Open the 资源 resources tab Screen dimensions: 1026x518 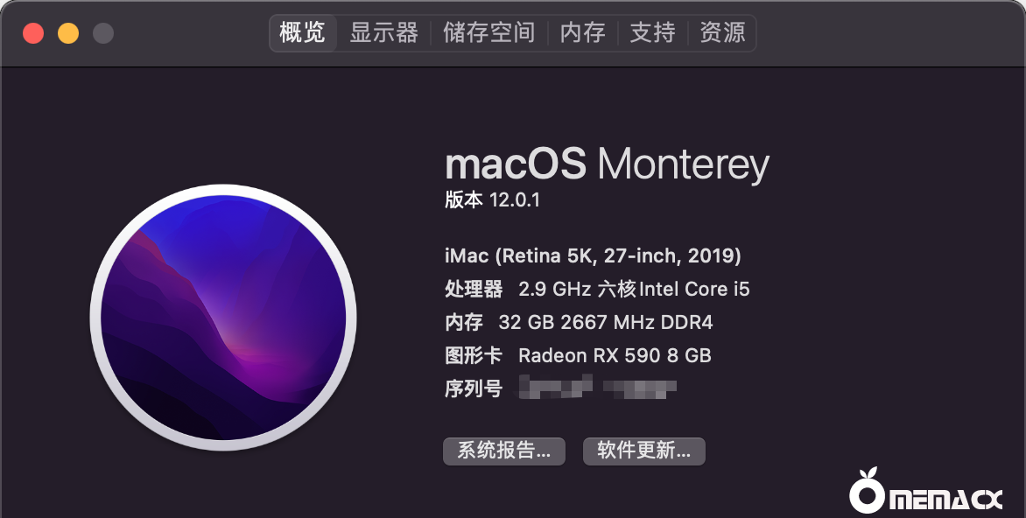722,33
